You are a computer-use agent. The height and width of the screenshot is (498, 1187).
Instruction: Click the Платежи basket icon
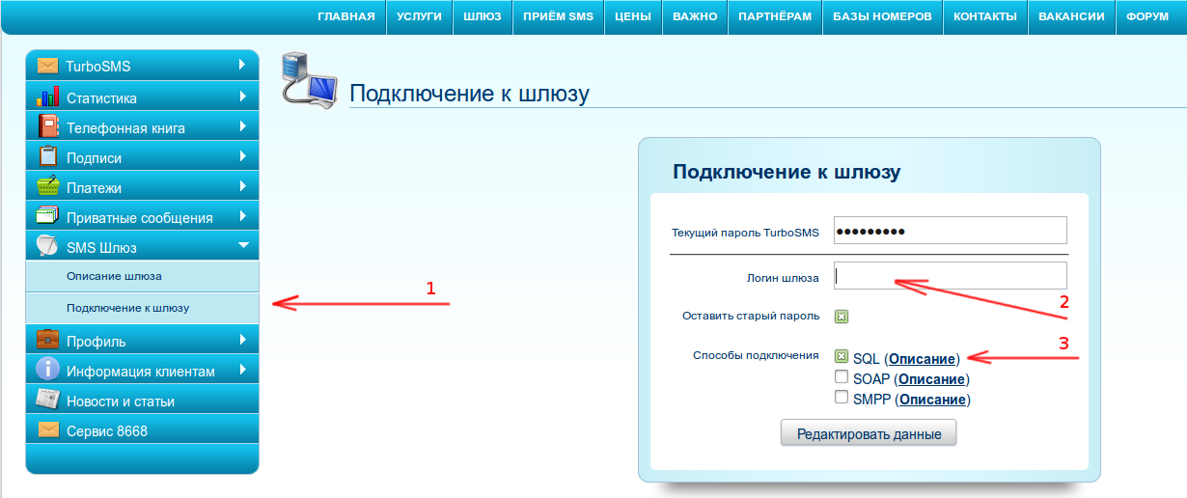47,186
